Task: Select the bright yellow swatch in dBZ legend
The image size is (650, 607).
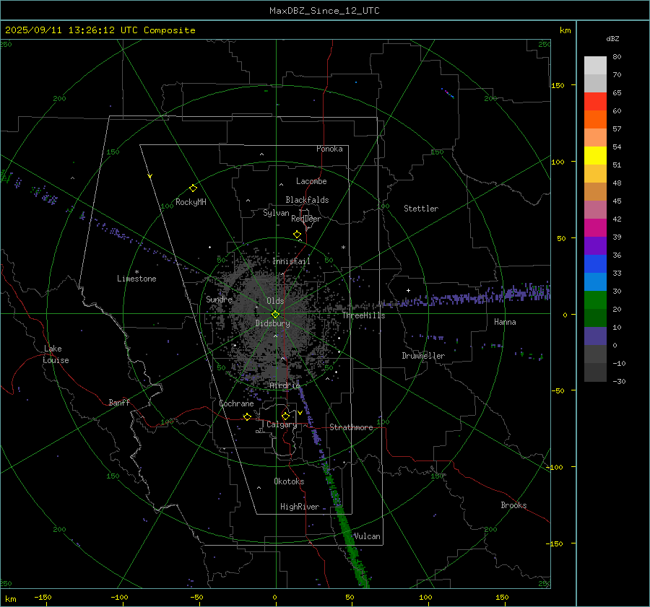Action: click(595, 156)
